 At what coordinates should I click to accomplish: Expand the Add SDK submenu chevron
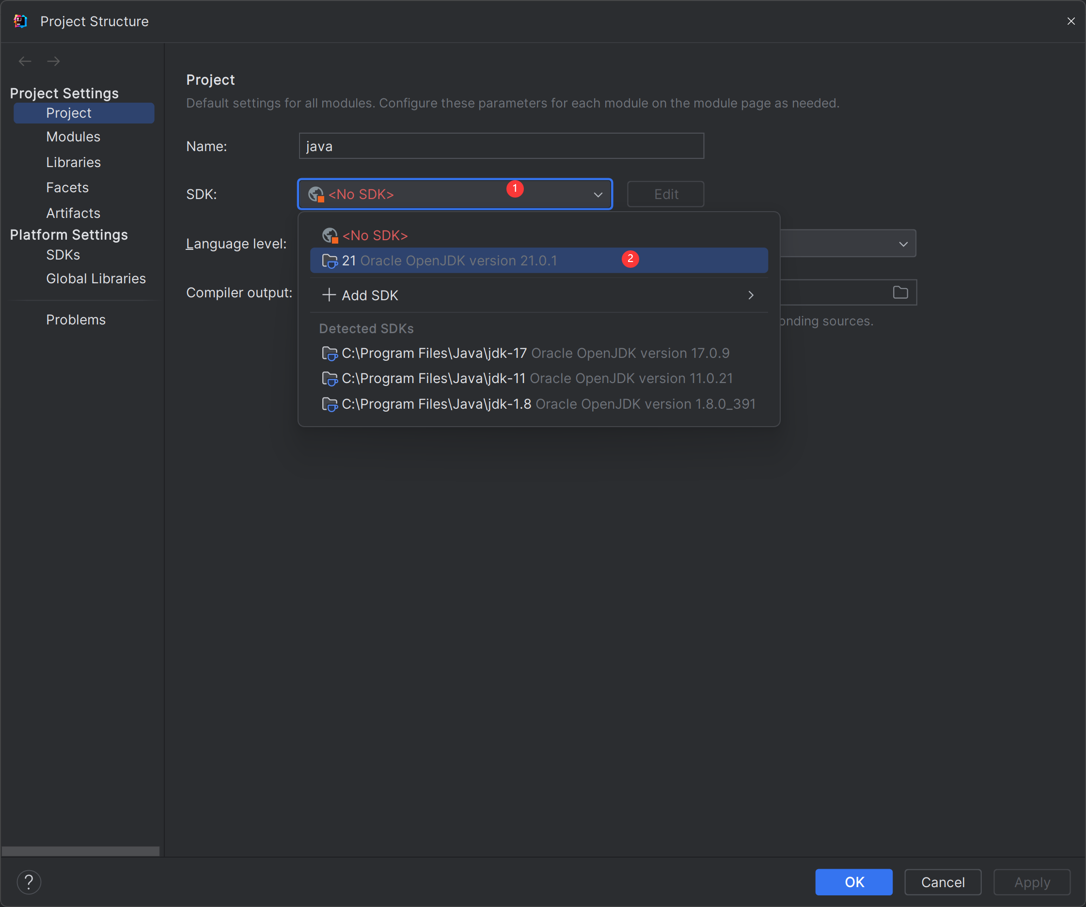pyautogui.click(x=751, y=295)
